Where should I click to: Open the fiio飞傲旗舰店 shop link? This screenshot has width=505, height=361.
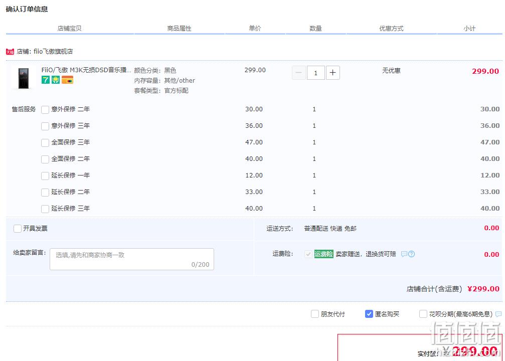53,52
